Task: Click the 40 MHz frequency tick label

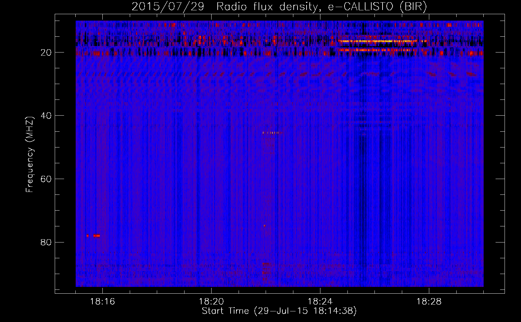Action: click(46, 116)
